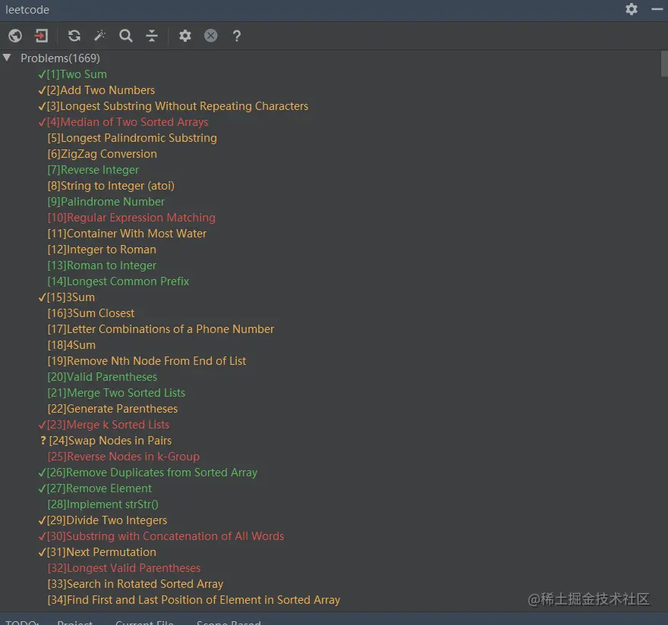The width and height of the screenshot is (668, 625).
Task: Select problem [1]Two Sum
Action: (72, 74)
